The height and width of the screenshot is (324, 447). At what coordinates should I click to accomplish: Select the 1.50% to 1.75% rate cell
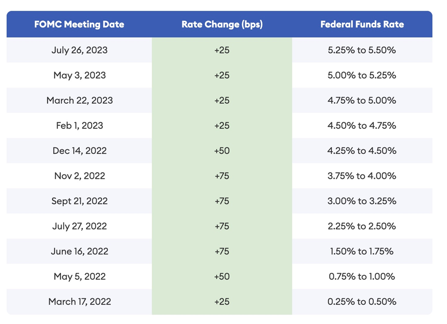click(362, 251)
